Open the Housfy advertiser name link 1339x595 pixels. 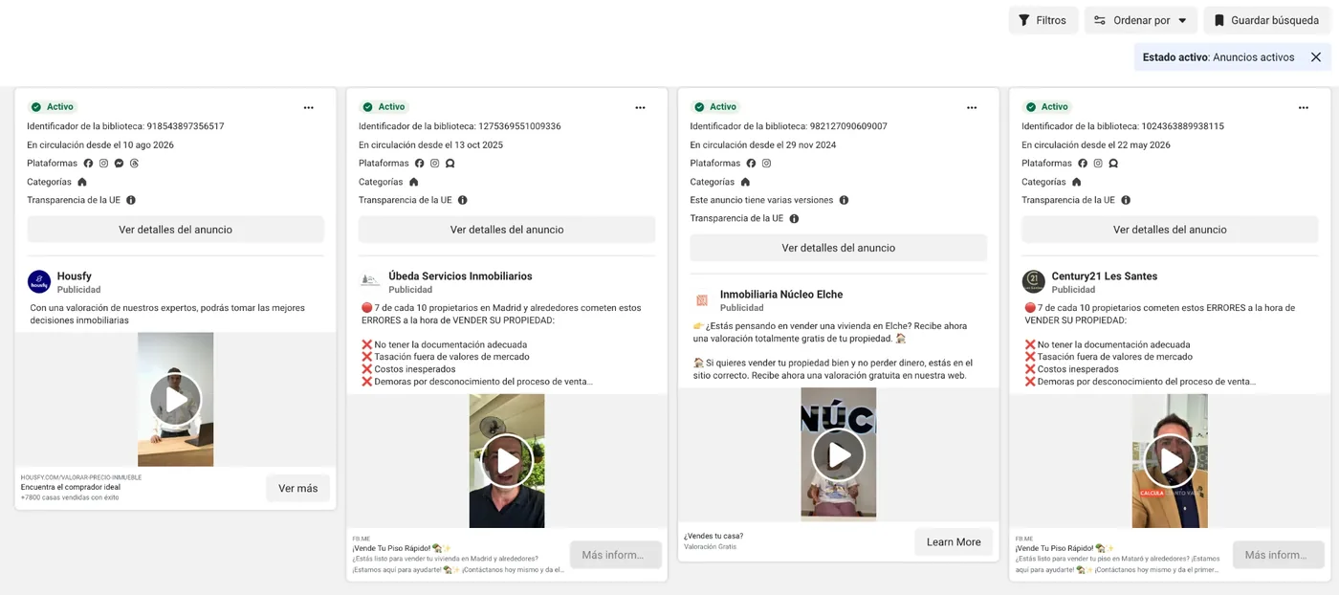click(x=74, y=276)
